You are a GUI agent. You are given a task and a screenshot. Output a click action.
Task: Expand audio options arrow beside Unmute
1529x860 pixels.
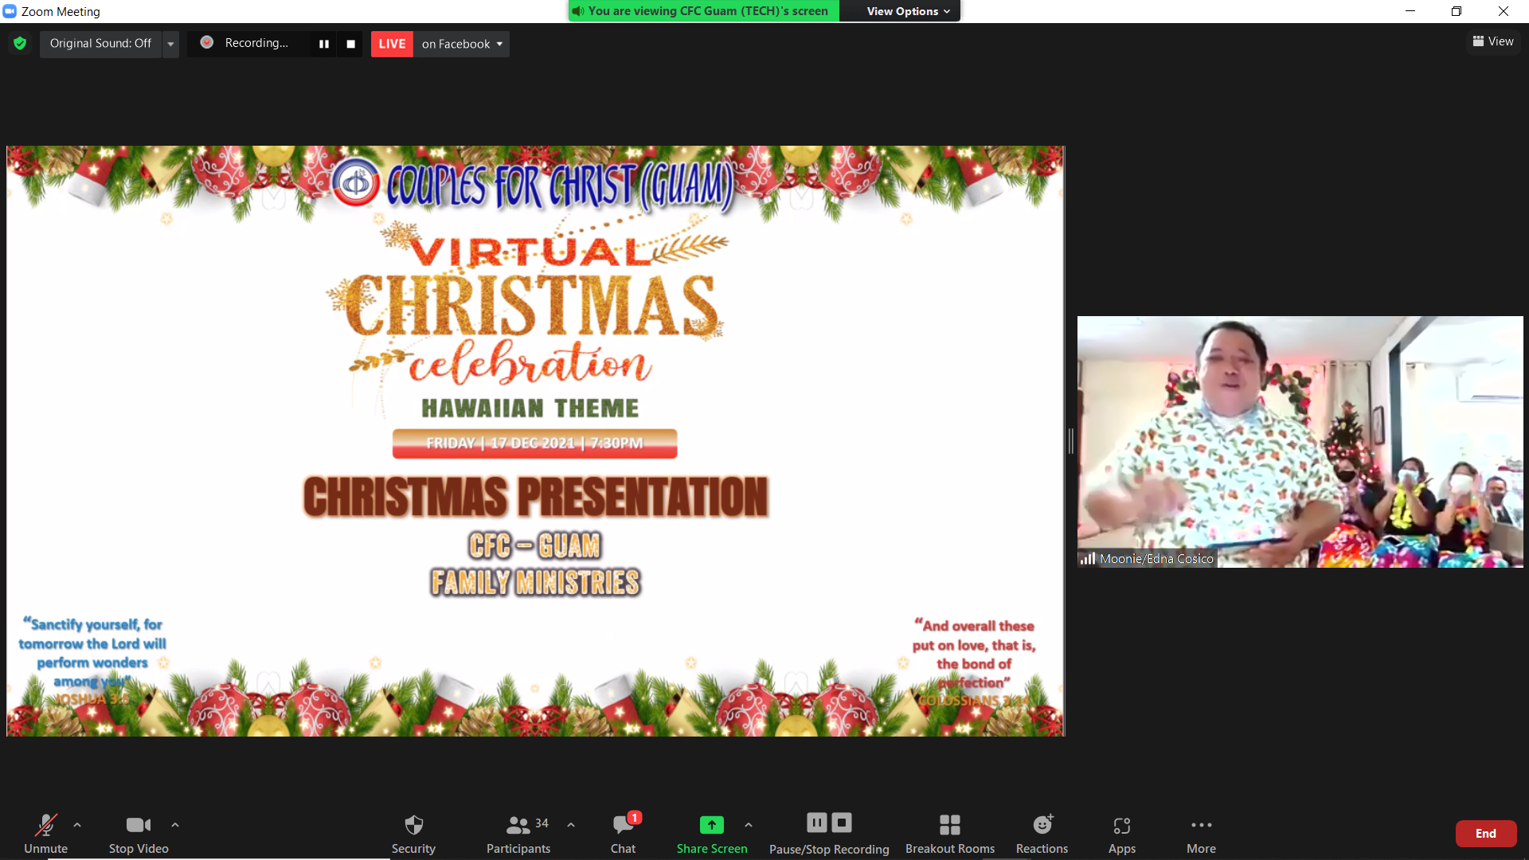(x=77, y=825)
